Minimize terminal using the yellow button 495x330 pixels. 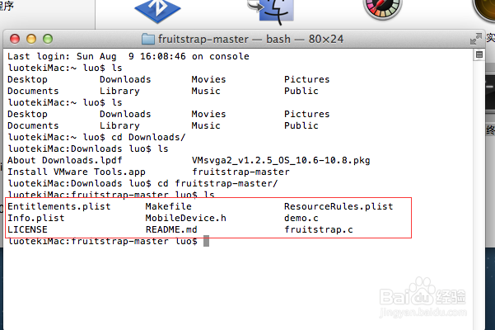pyautogui.click(x=31, y=39)
